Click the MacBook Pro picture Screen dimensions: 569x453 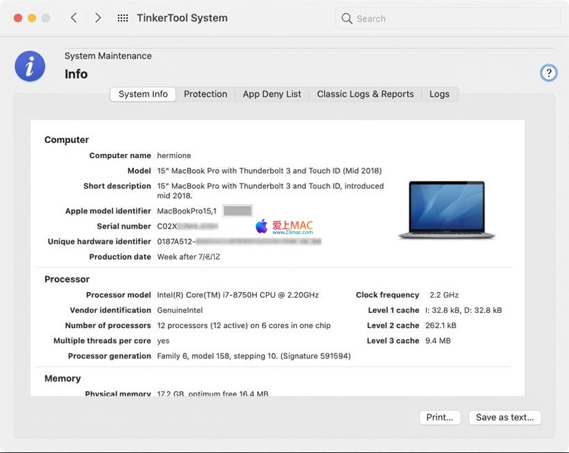[446, 211]
